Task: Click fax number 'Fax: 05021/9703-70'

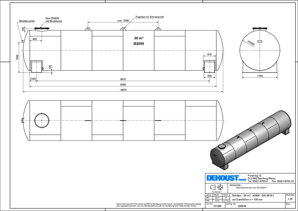Action: [283, 181]
